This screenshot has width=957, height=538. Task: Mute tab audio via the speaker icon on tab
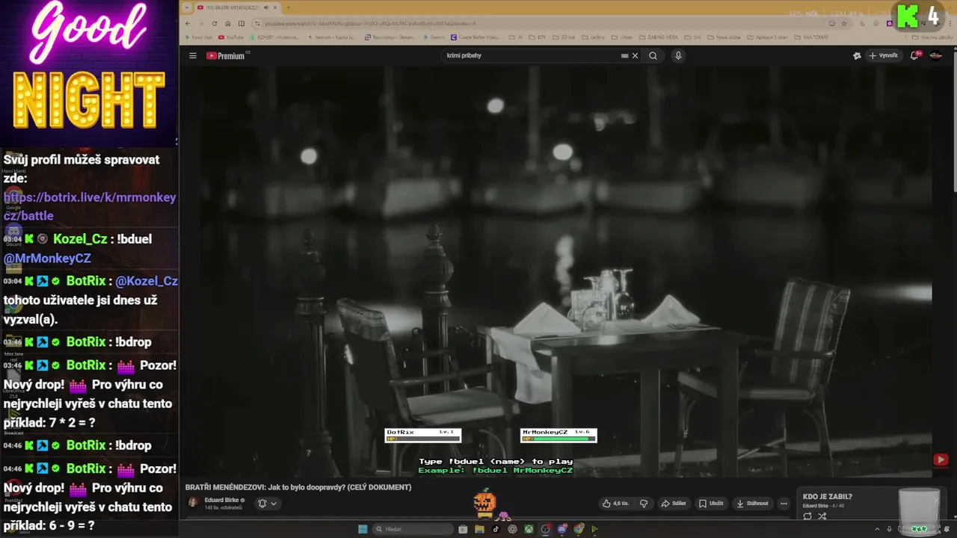(266, 7)
